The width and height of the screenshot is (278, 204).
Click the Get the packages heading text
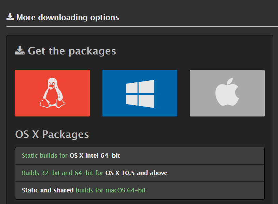pos(72,51)
